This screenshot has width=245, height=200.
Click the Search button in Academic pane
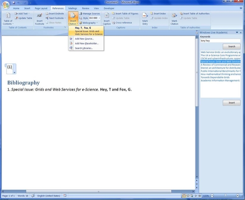232,46
